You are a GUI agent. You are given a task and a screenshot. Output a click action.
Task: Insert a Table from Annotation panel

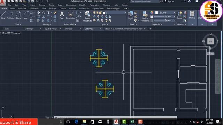coord(78,21)
